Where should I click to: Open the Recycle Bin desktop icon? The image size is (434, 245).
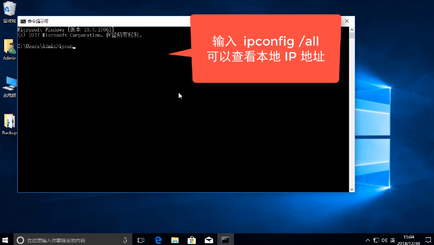(9, 9)
